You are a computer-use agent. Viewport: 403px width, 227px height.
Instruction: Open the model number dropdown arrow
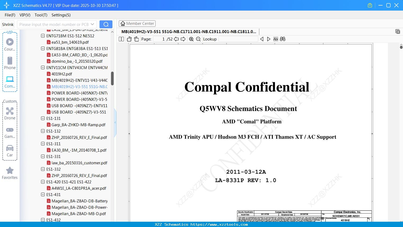92,24
